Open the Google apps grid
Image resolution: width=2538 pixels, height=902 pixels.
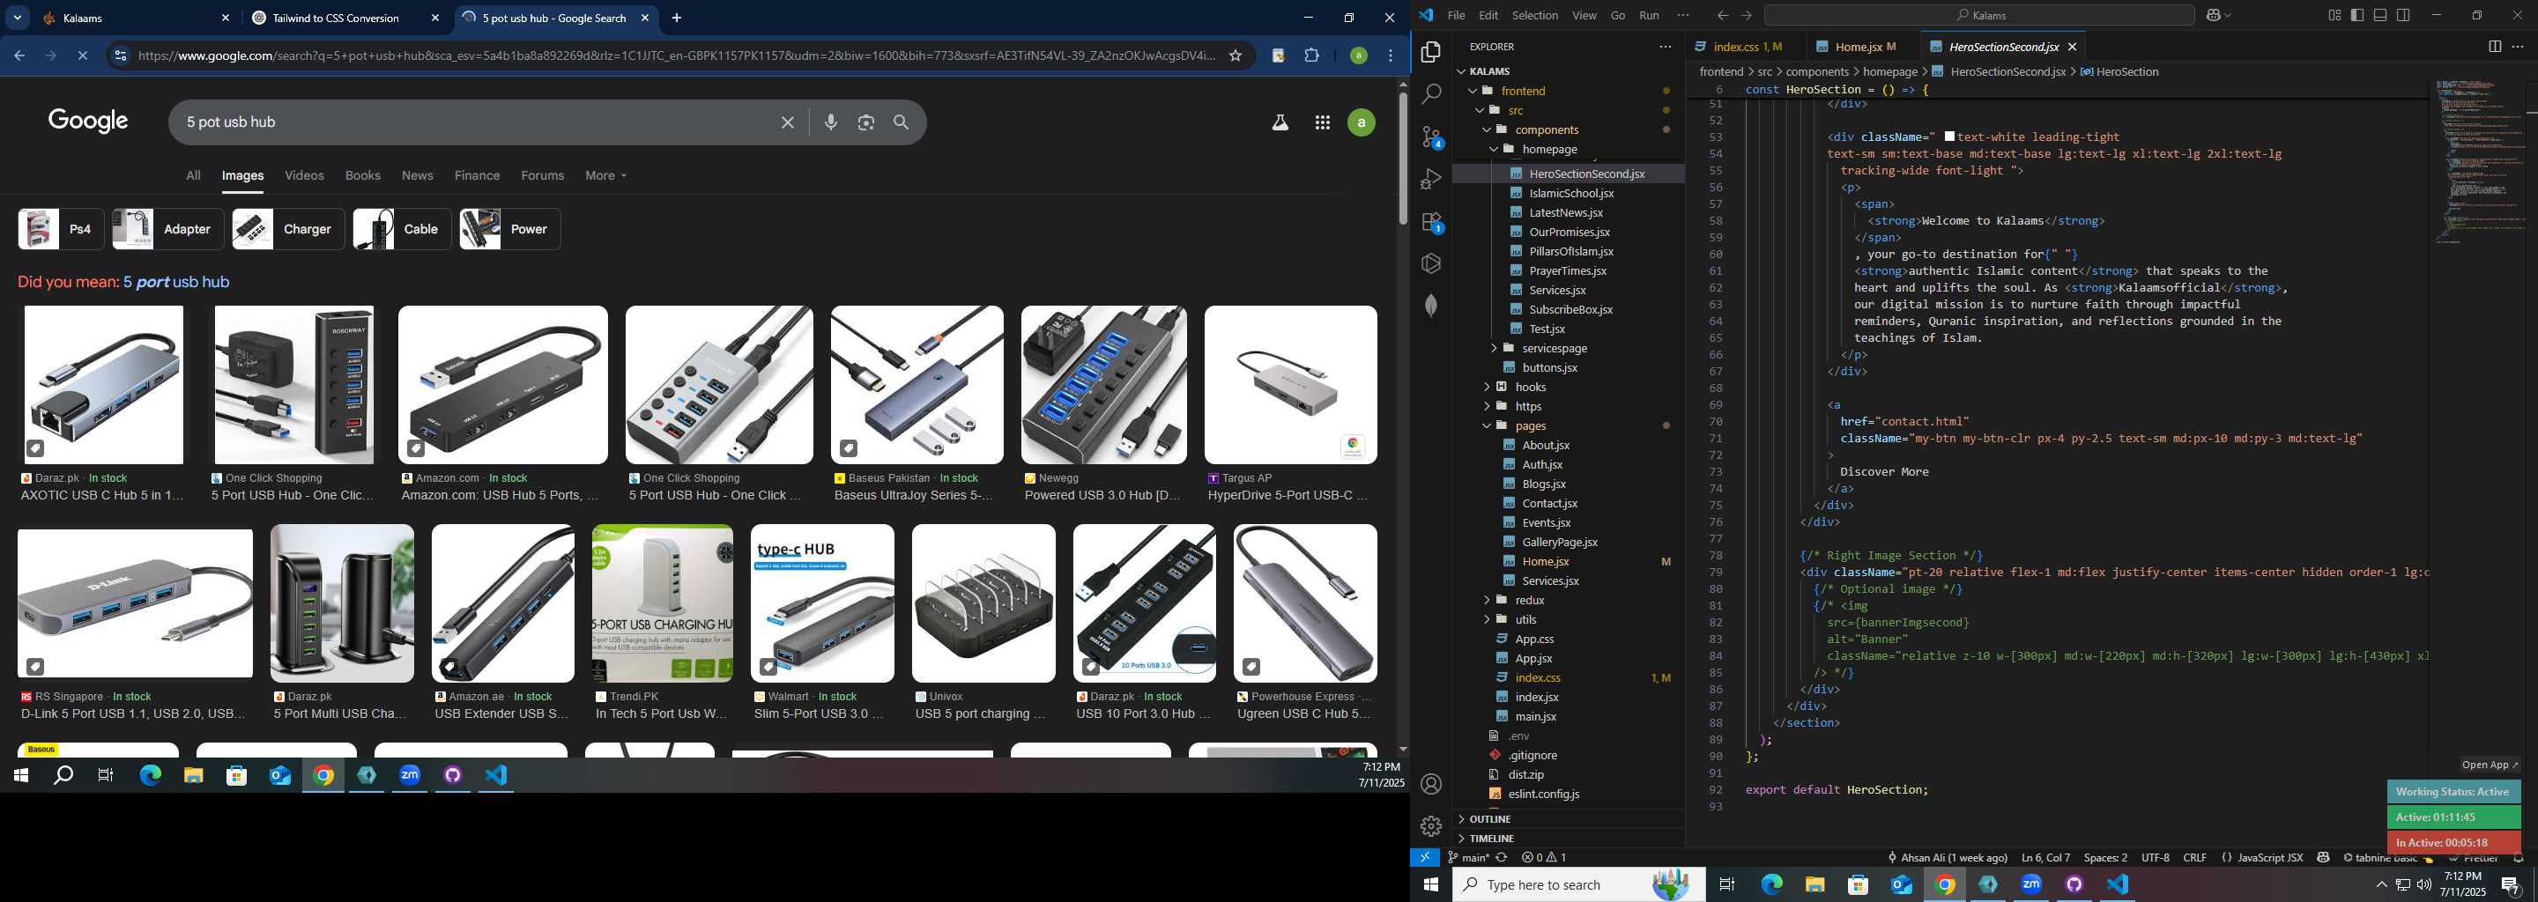pyautogui.click(x=1322, y=122)
